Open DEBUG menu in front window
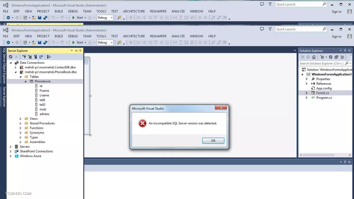 (73, 36)
